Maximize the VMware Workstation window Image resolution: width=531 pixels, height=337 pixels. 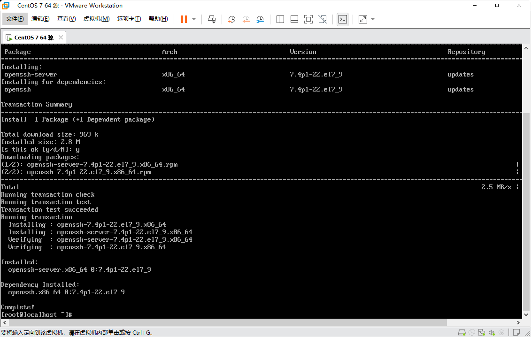click(497, 6)
